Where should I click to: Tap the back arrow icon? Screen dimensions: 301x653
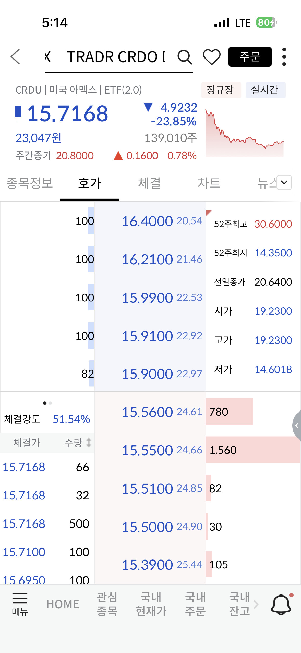pos(15,57)
